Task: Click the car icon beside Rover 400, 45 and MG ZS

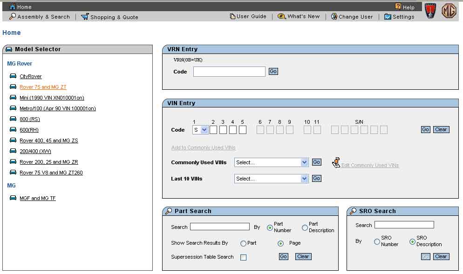Action: (13, 140)
